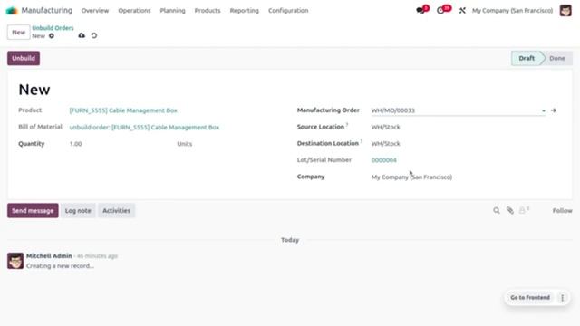Open the Cable Management Box product link

(123, 110)
